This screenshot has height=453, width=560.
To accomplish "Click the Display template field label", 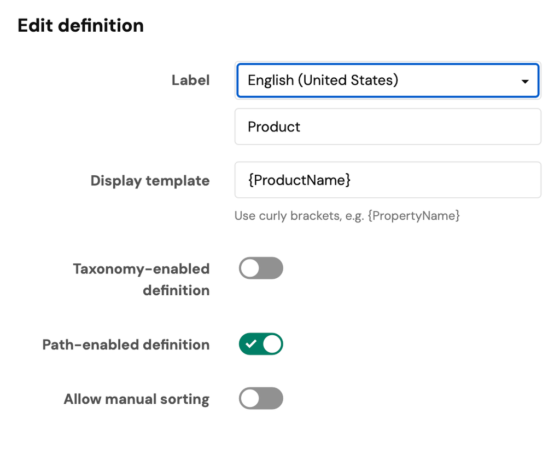I will [x=150, y=181].
